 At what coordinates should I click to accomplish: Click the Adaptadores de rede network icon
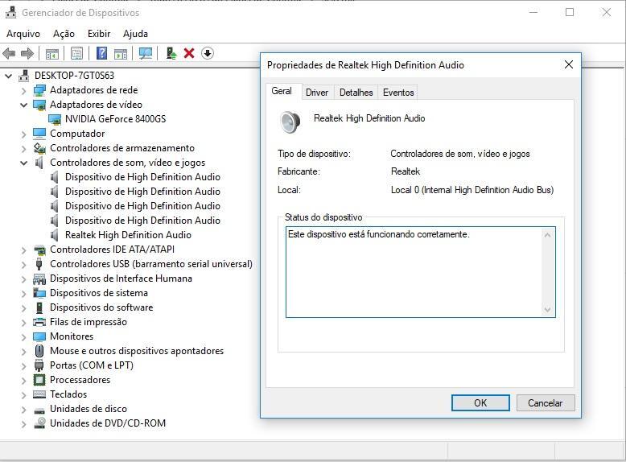[x=39, y=90]
